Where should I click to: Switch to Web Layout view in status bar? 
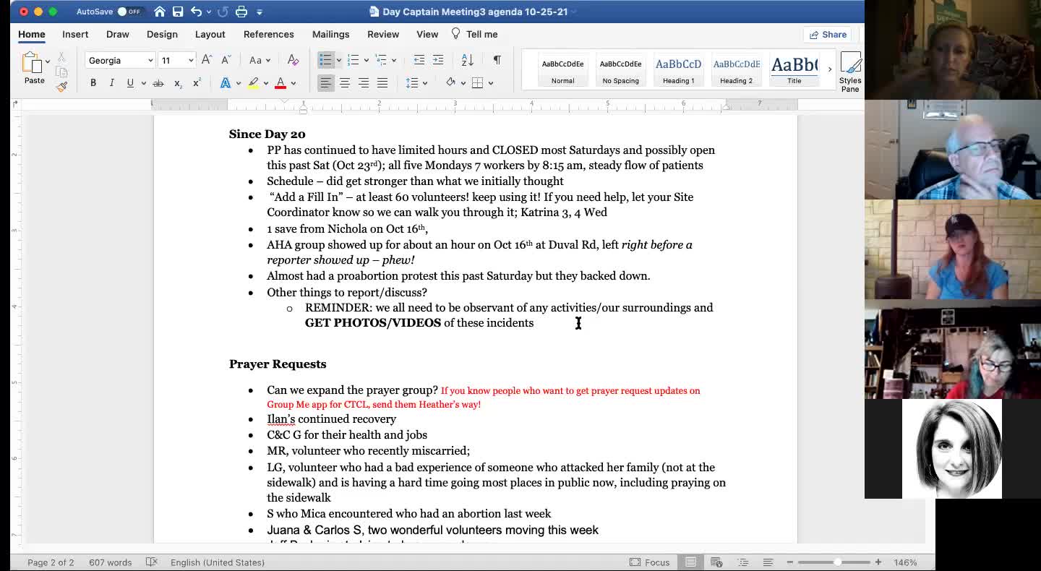(x=716, y=562)
